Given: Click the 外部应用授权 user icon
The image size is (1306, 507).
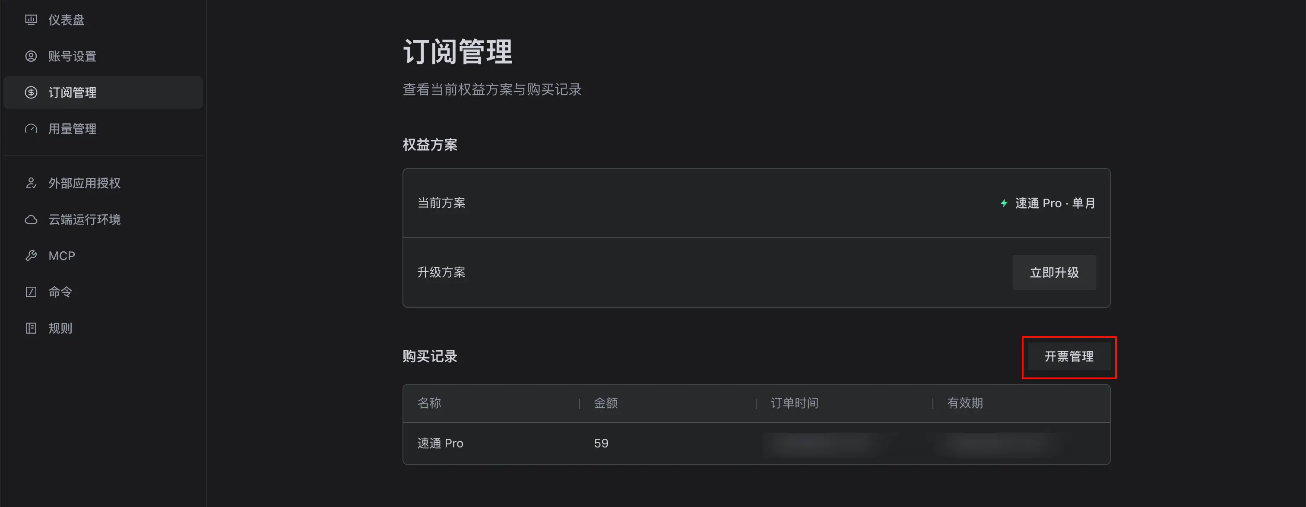Looking at the screenshot, I should [x=31, y=183].
